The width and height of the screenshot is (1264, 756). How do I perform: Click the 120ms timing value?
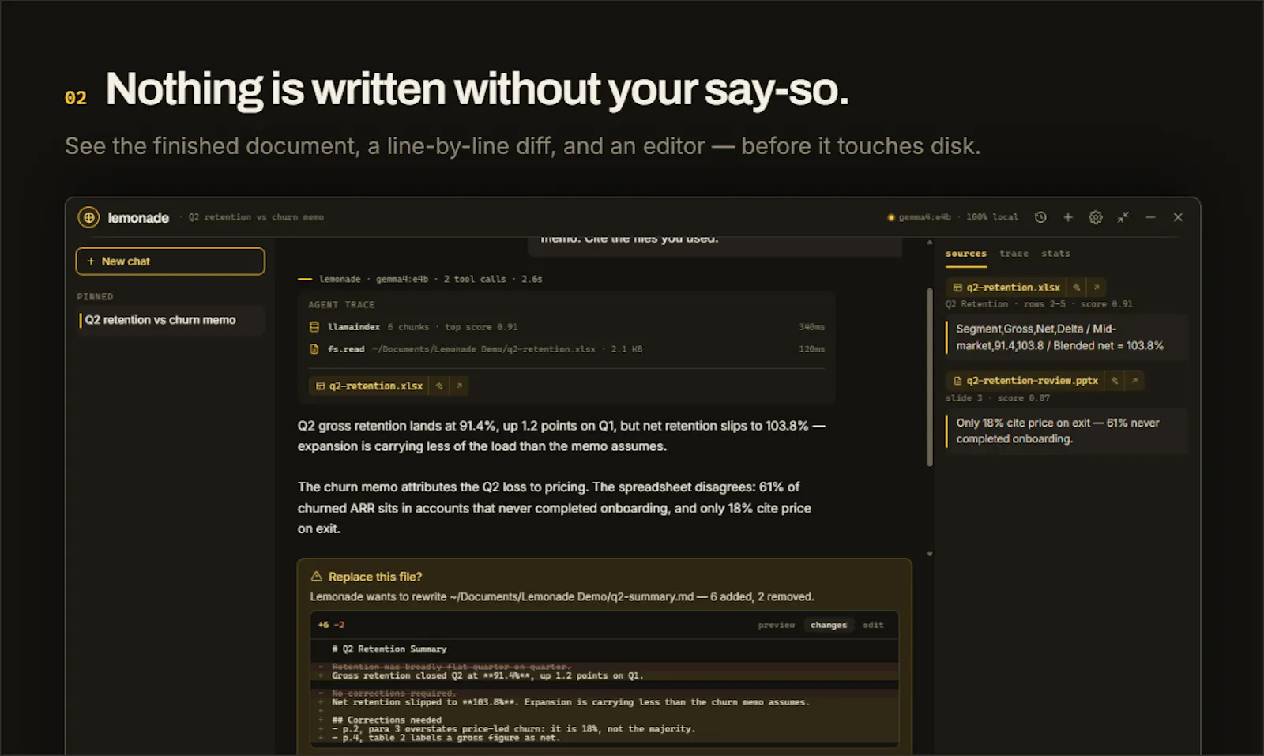811,349
